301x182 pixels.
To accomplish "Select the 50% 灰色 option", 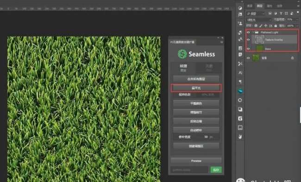I will (208, 94).
